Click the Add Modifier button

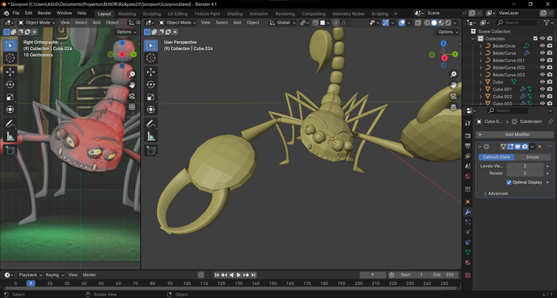pyautogui.click(x=514, y=135)
